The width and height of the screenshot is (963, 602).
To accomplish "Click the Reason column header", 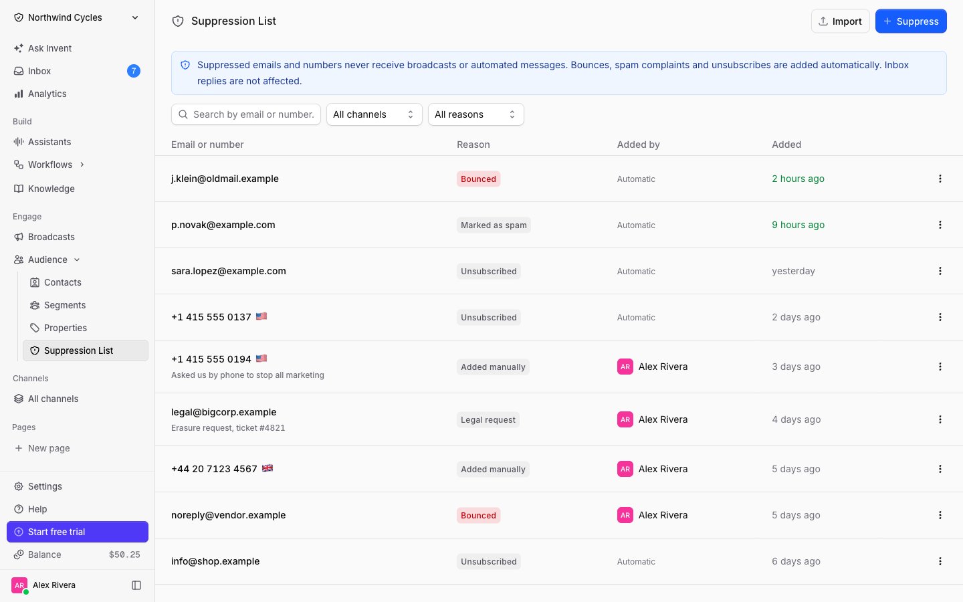I will (473, 144).
